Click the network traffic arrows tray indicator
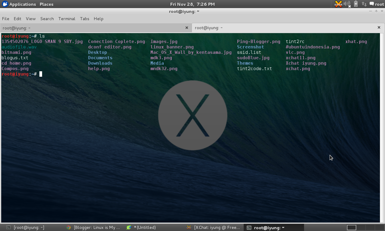385x231 pixels. (364, 4)
